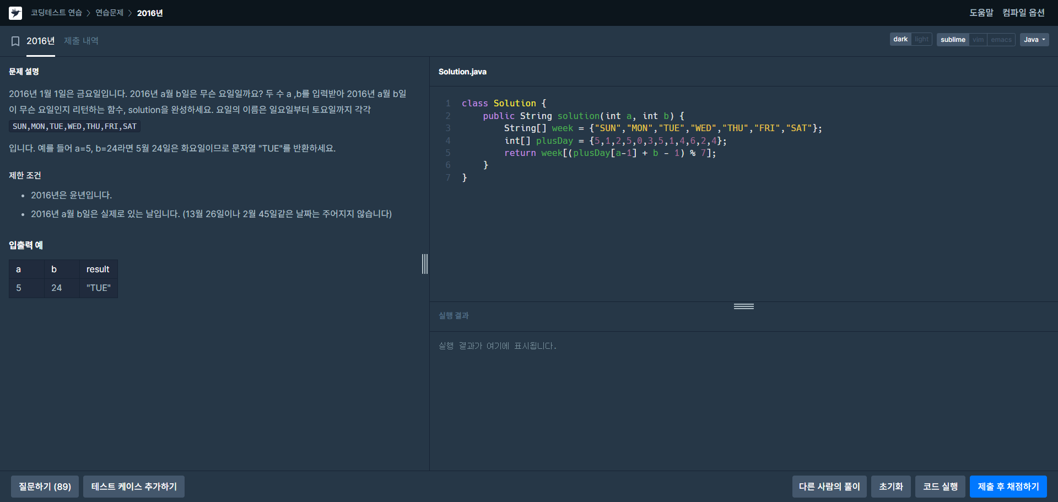Switch to the light theme option

(921, 39)
